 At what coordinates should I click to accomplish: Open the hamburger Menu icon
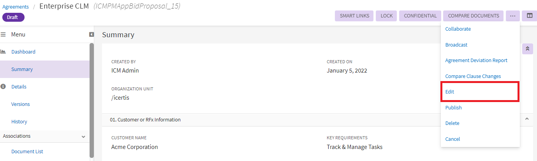coord(3,35)
